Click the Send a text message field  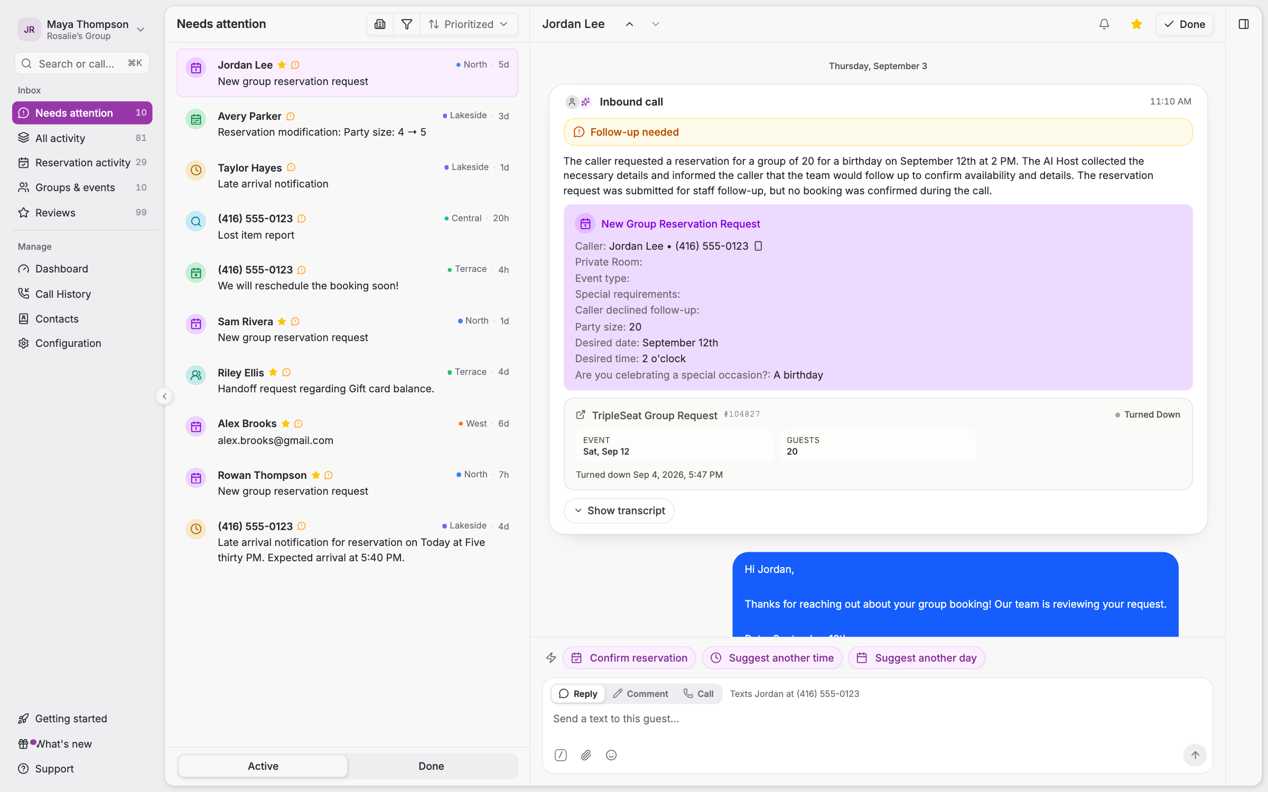(877, 719)
